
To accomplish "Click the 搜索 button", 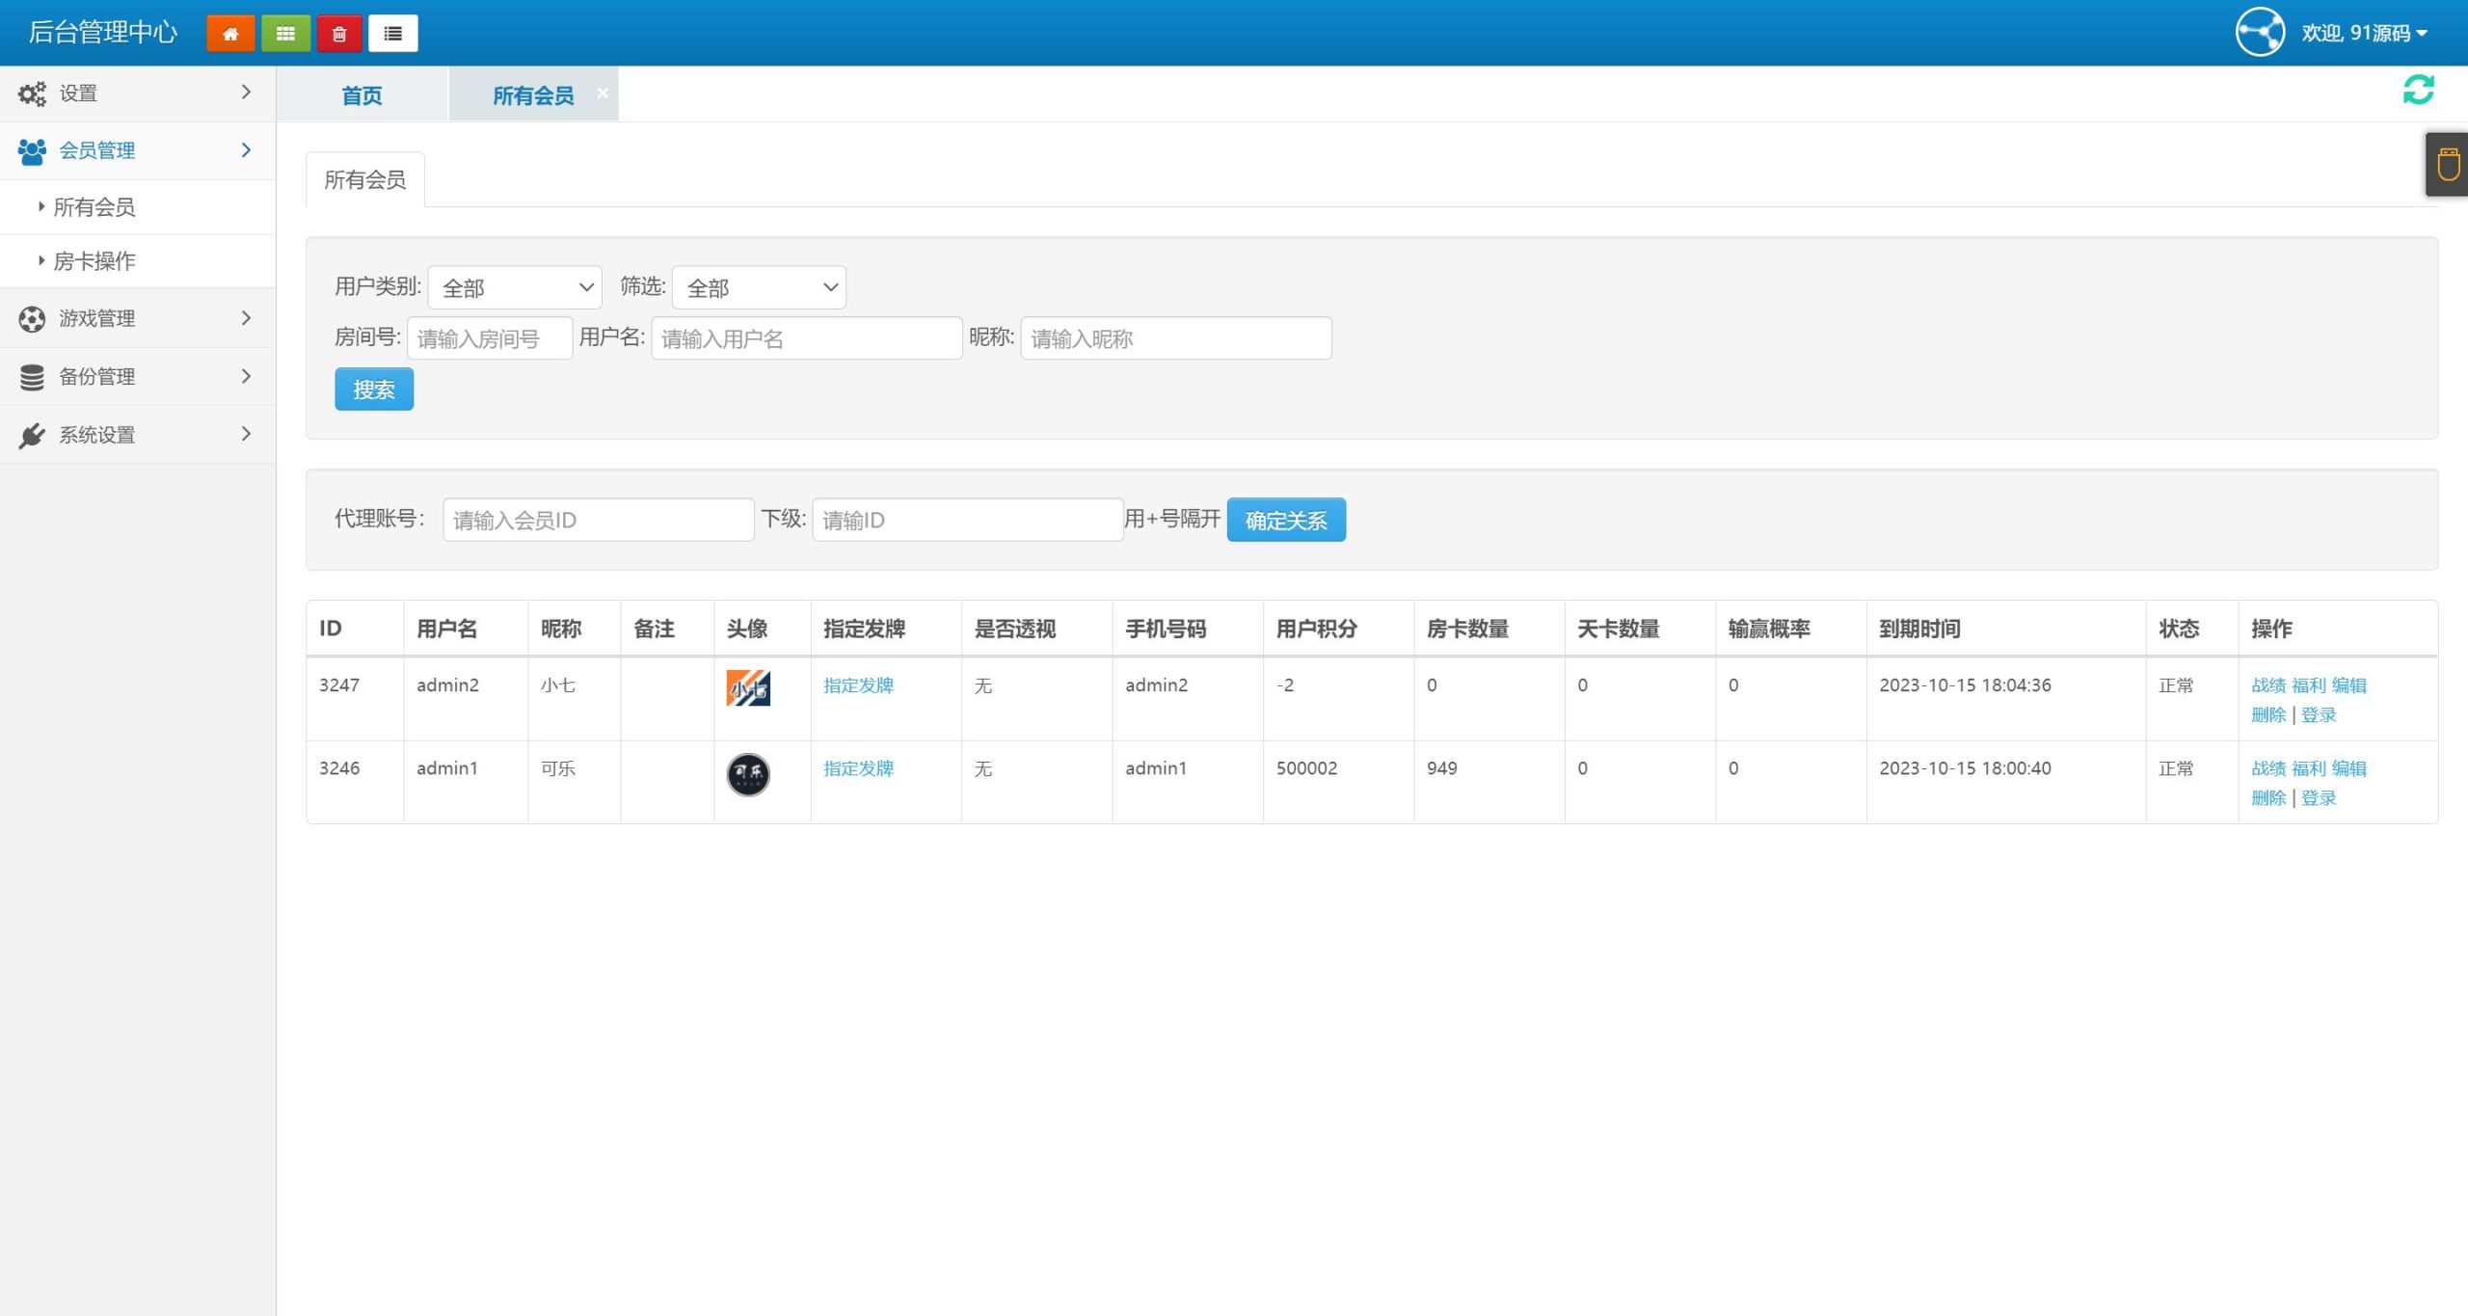I will [374, 389].
